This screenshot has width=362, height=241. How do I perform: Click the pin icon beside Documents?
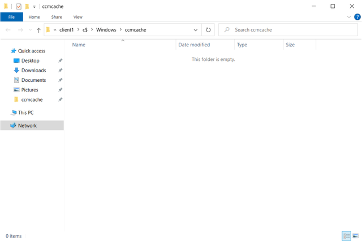[x=61, y=80]
